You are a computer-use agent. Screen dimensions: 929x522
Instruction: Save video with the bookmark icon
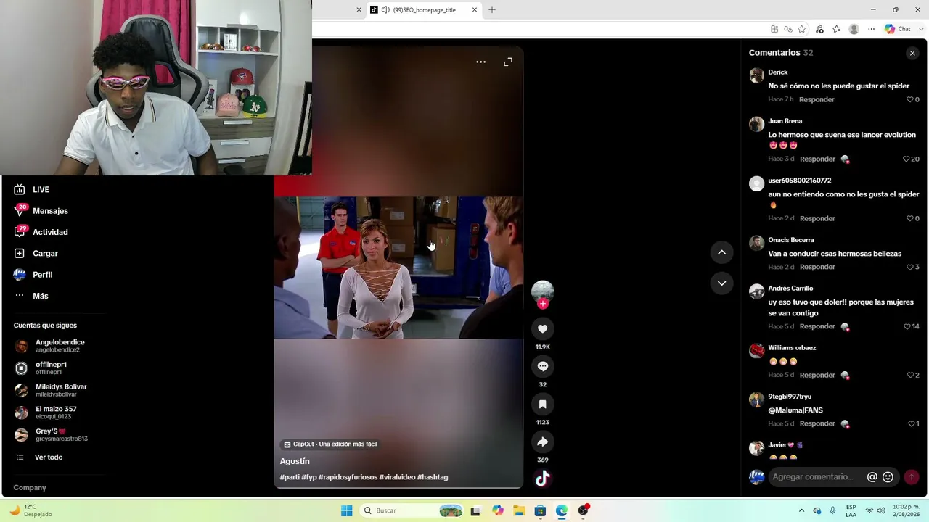(x=542, y=405)
